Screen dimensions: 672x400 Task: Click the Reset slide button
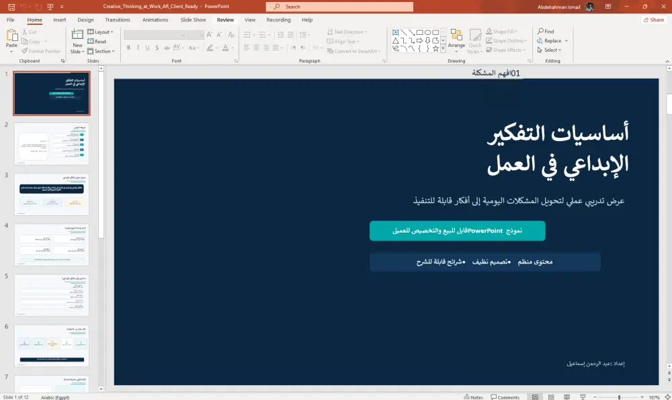[97, 42]
